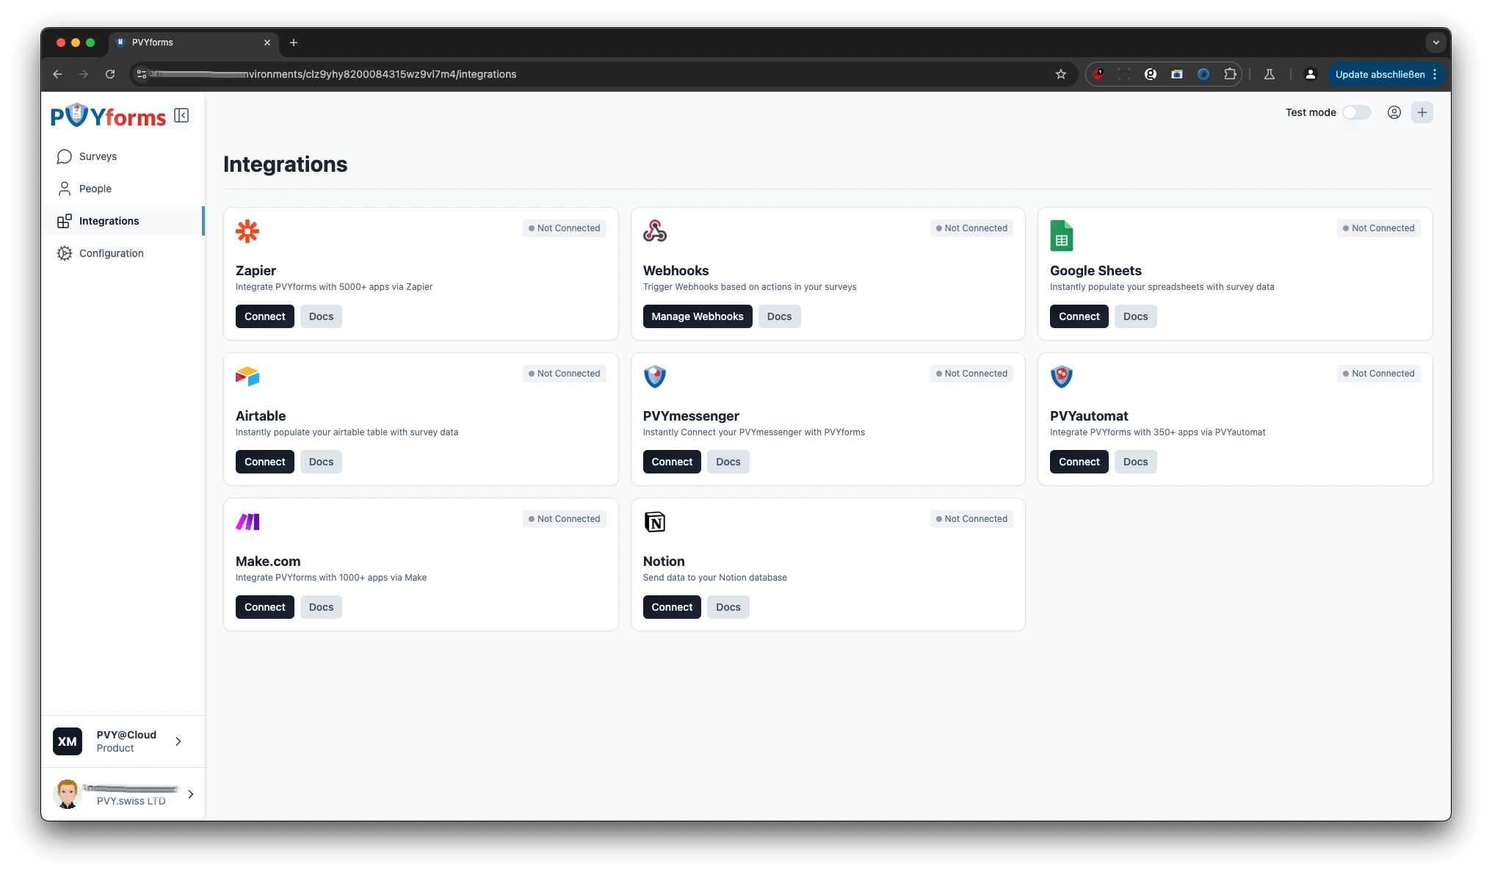Reload the page in the browser
This screenshot has height=875, width=1492.
110,74
